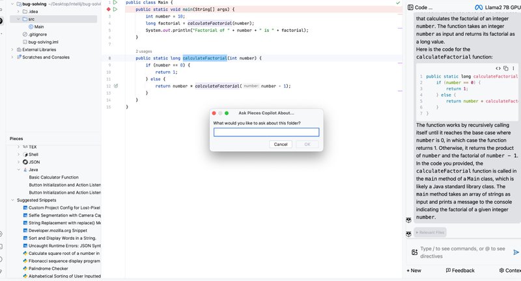
Task: Collapse the bug-solving project root node
Action: [x=12, y=4]
